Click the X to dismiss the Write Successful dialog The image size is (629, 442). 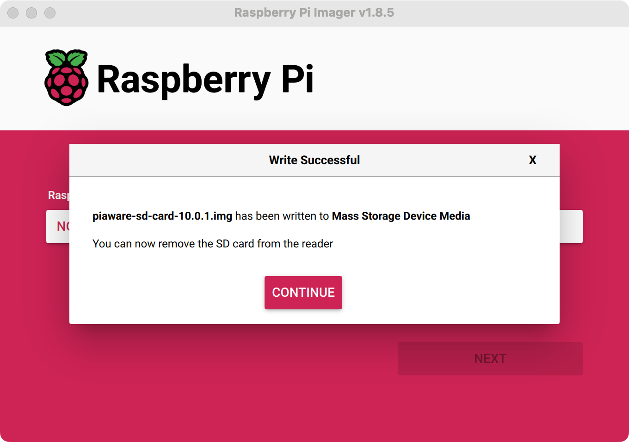(x=533, y=160)
